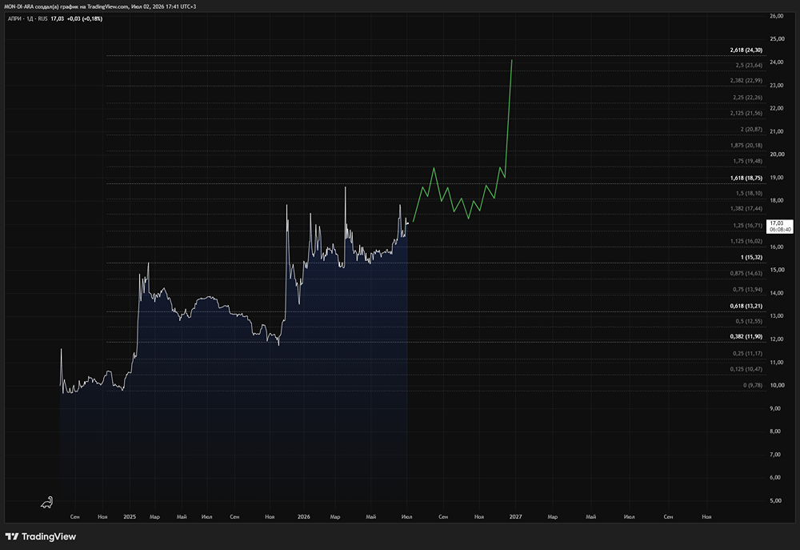Click the current price tag 17,03
The height and width of the screenshot is (550, 800).
pos(780,227)
